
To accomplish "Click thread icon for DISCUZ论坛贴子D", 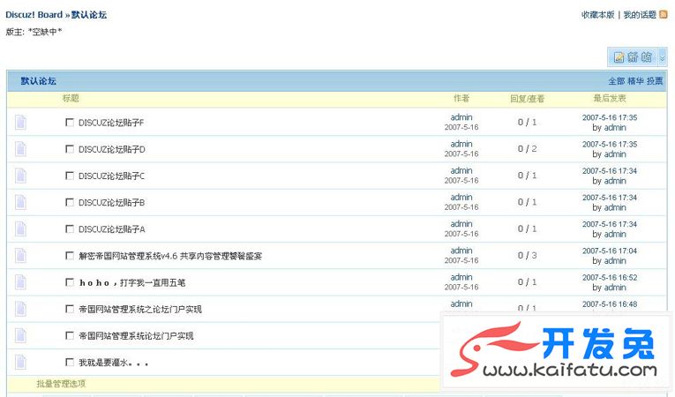I will tap(20, 149).
